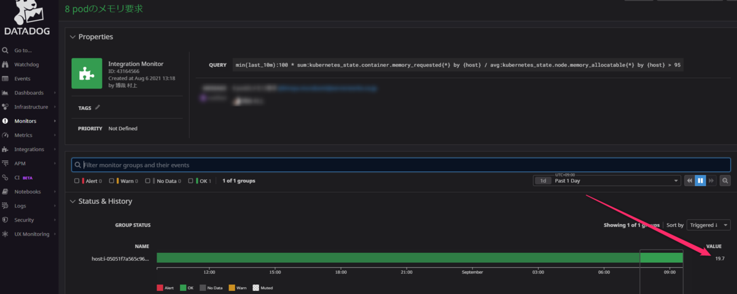Expand the Integrations submenu arrow
Image resolution: width=737 pixels, height=294 pixels.
(55, 149)
